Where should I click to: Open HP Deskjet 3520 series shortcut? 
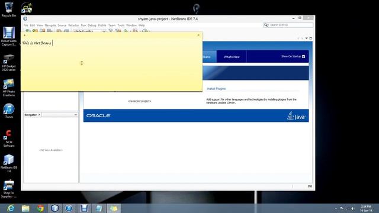(x=9, y=63)
